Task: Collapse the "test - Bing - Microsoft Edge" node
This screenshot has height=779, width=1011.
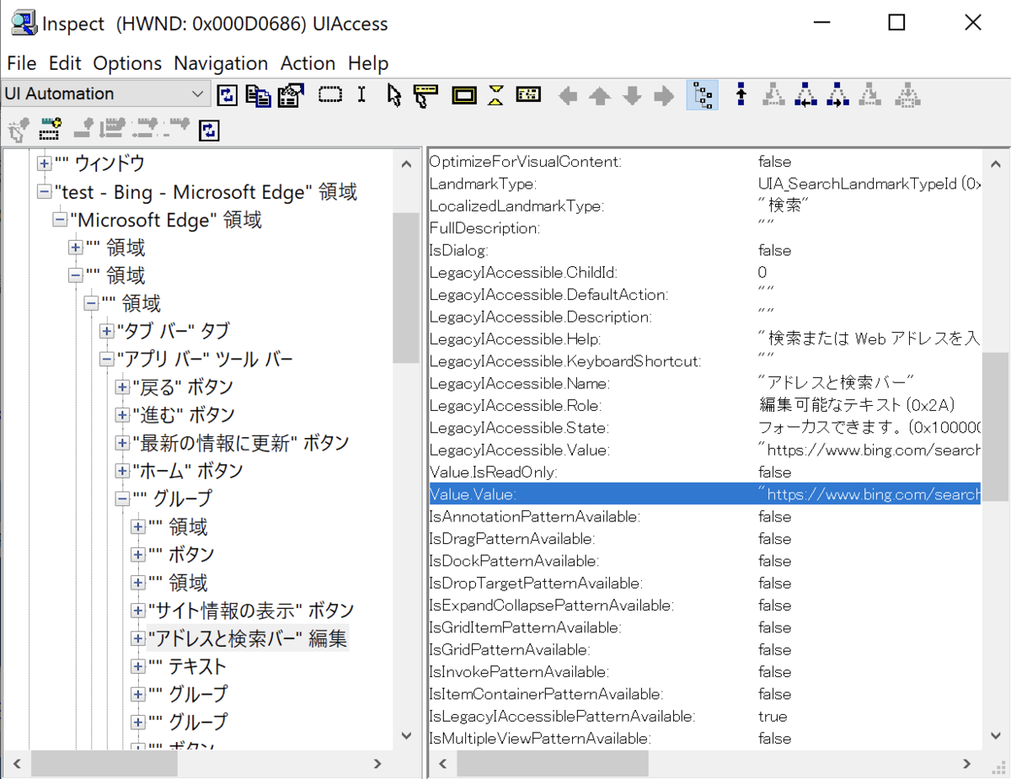Action: tap(45, 191)
